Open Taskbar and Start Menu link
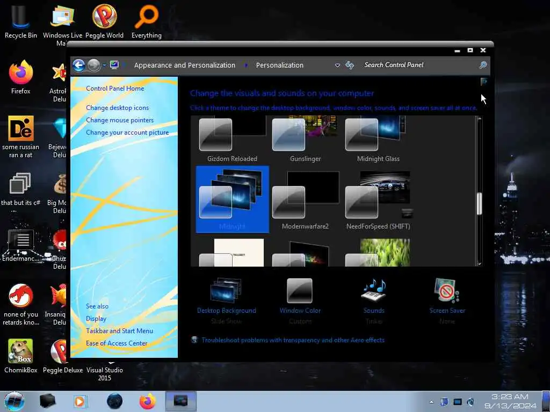Screen dimensions: 550x412 [x=119, y=331]
